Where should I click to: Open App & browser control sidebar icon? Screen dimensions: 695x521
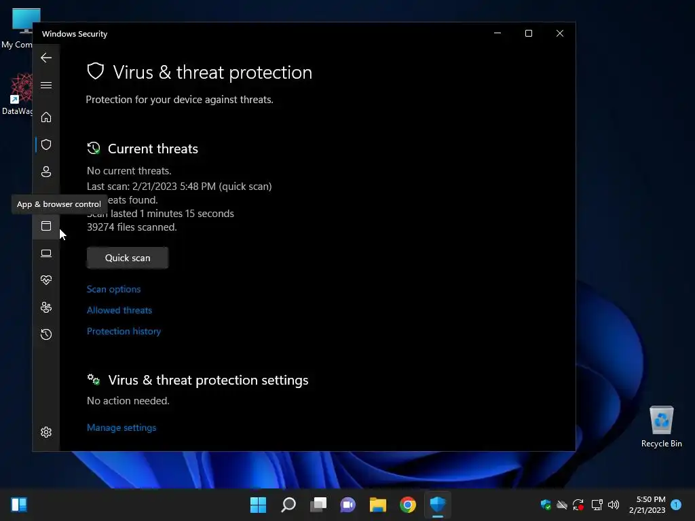[46, 226]
